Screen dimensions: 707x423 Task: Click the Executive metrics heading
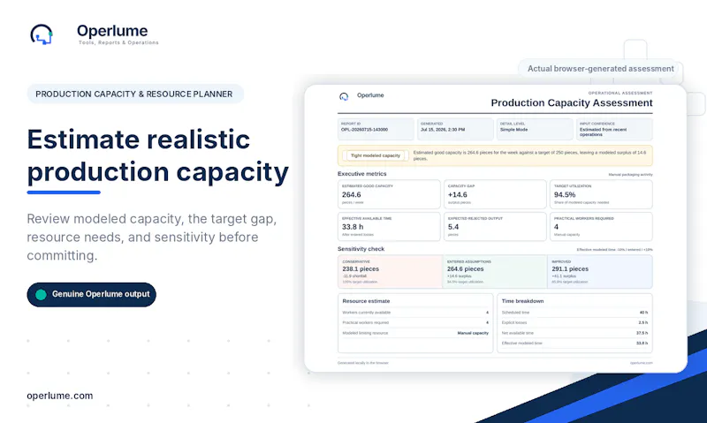[362, 173]
